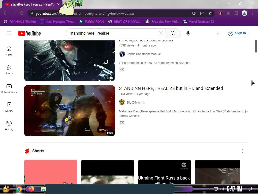Open Home in the sidebar
258x194 pixels.
[x=9, y=51]
